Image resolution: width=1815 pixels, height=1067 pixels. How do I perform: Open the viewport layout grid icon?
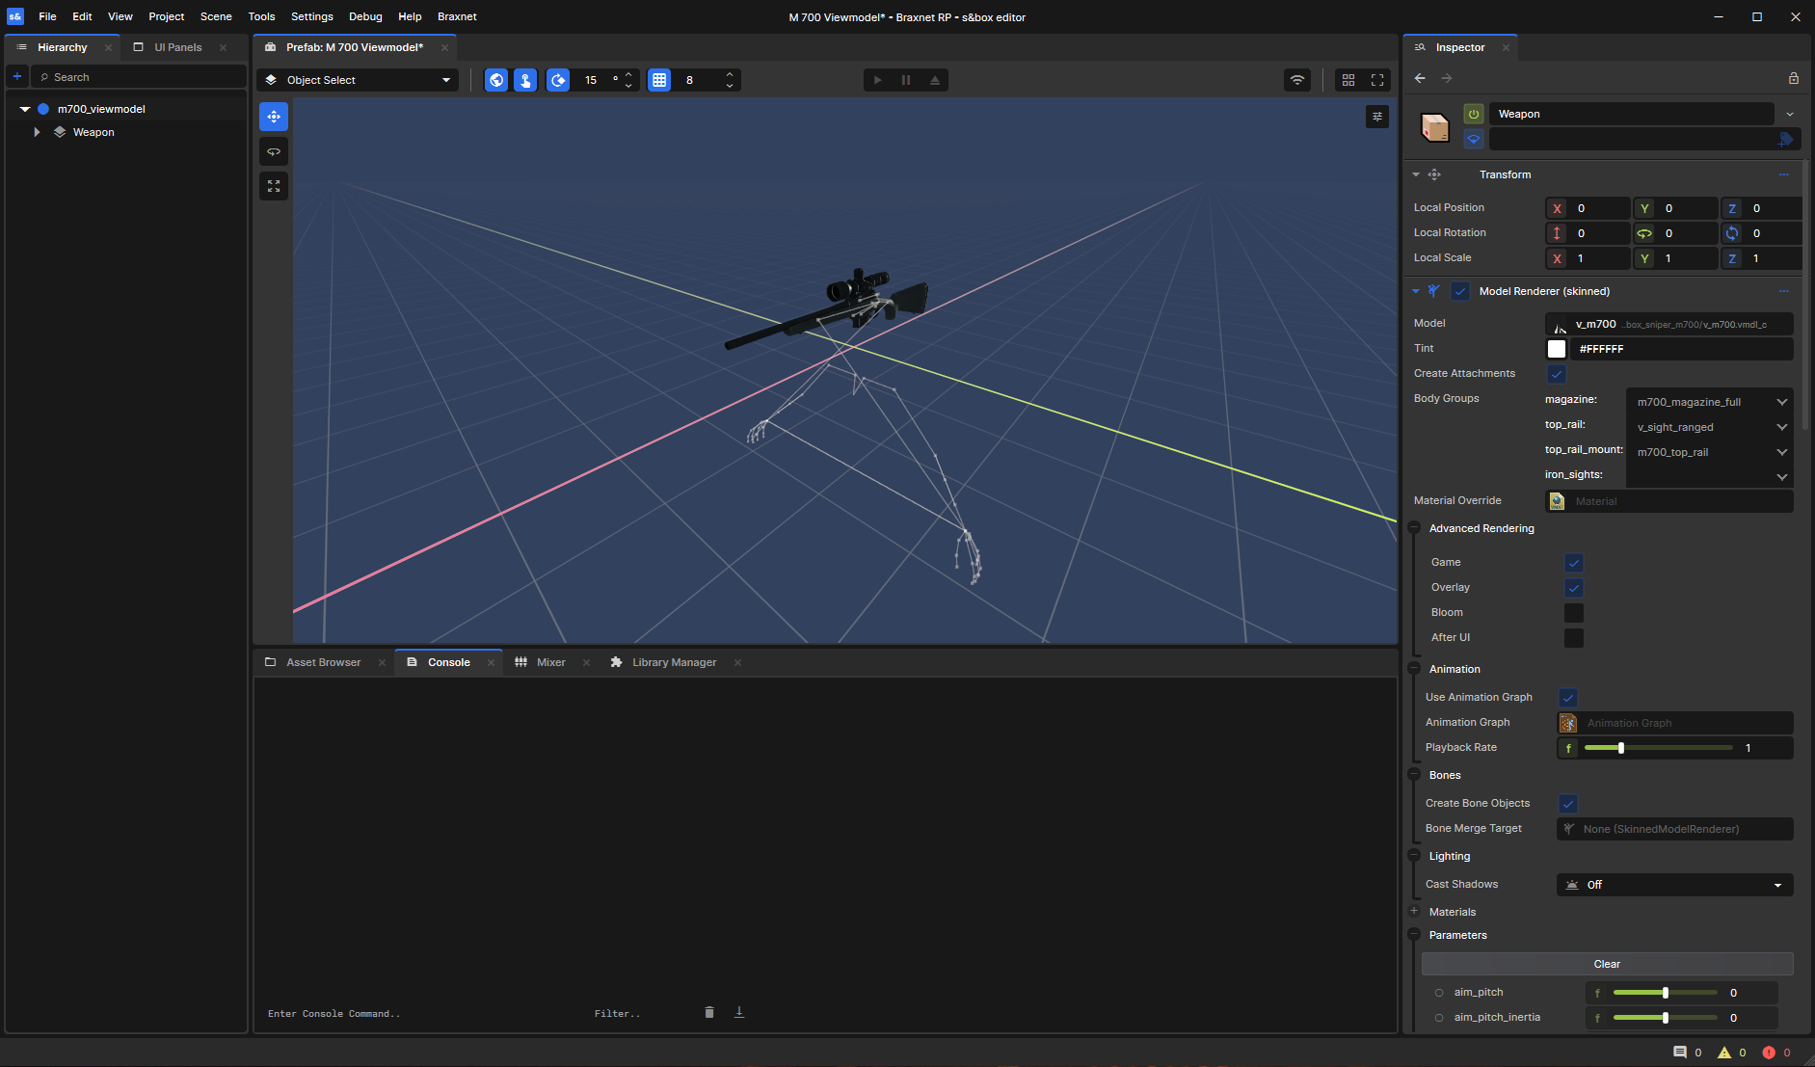[x=1348, y=80]
